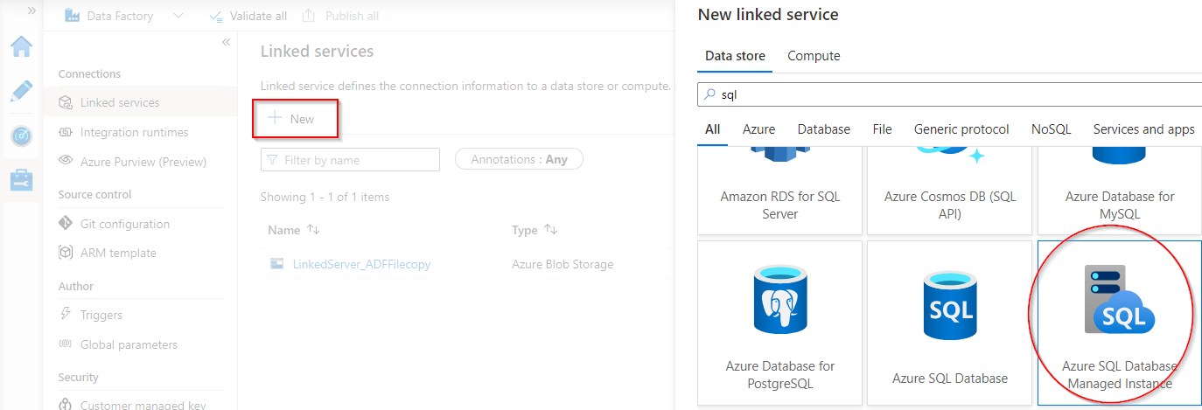Image resolution: width=1202 pixels, height=410 pixels.
Task: Click the Azure Blob Storage cell
Action: click(563, 264)
